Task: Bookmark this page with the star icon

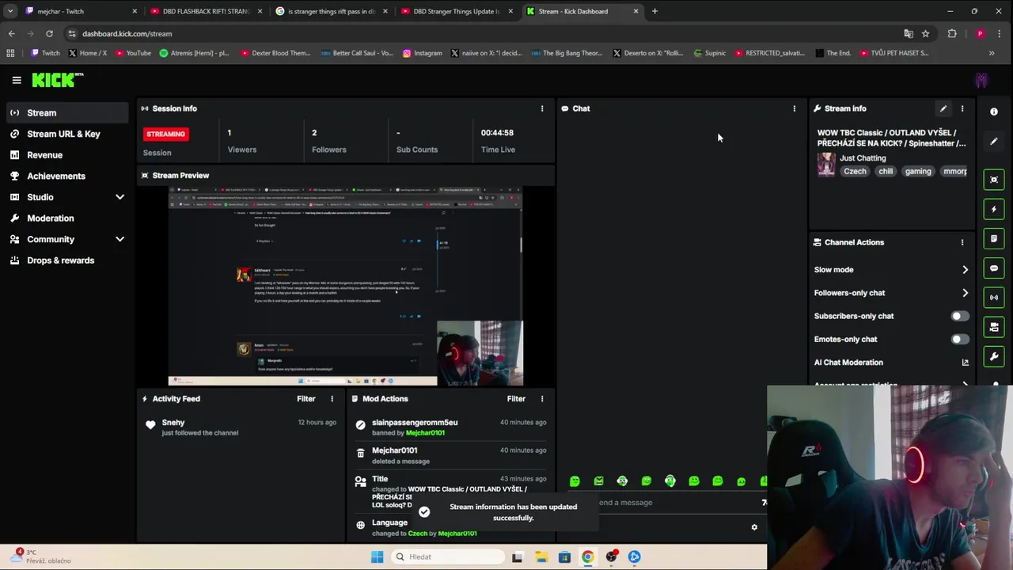Action: click(x=925, y=34)
